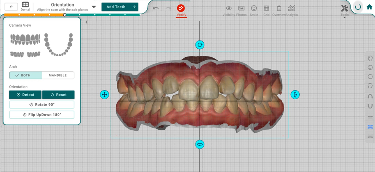Viewport: 375px width, 172px height.
Task: Open the Smile tool
Action: click(x=254, y=11)
